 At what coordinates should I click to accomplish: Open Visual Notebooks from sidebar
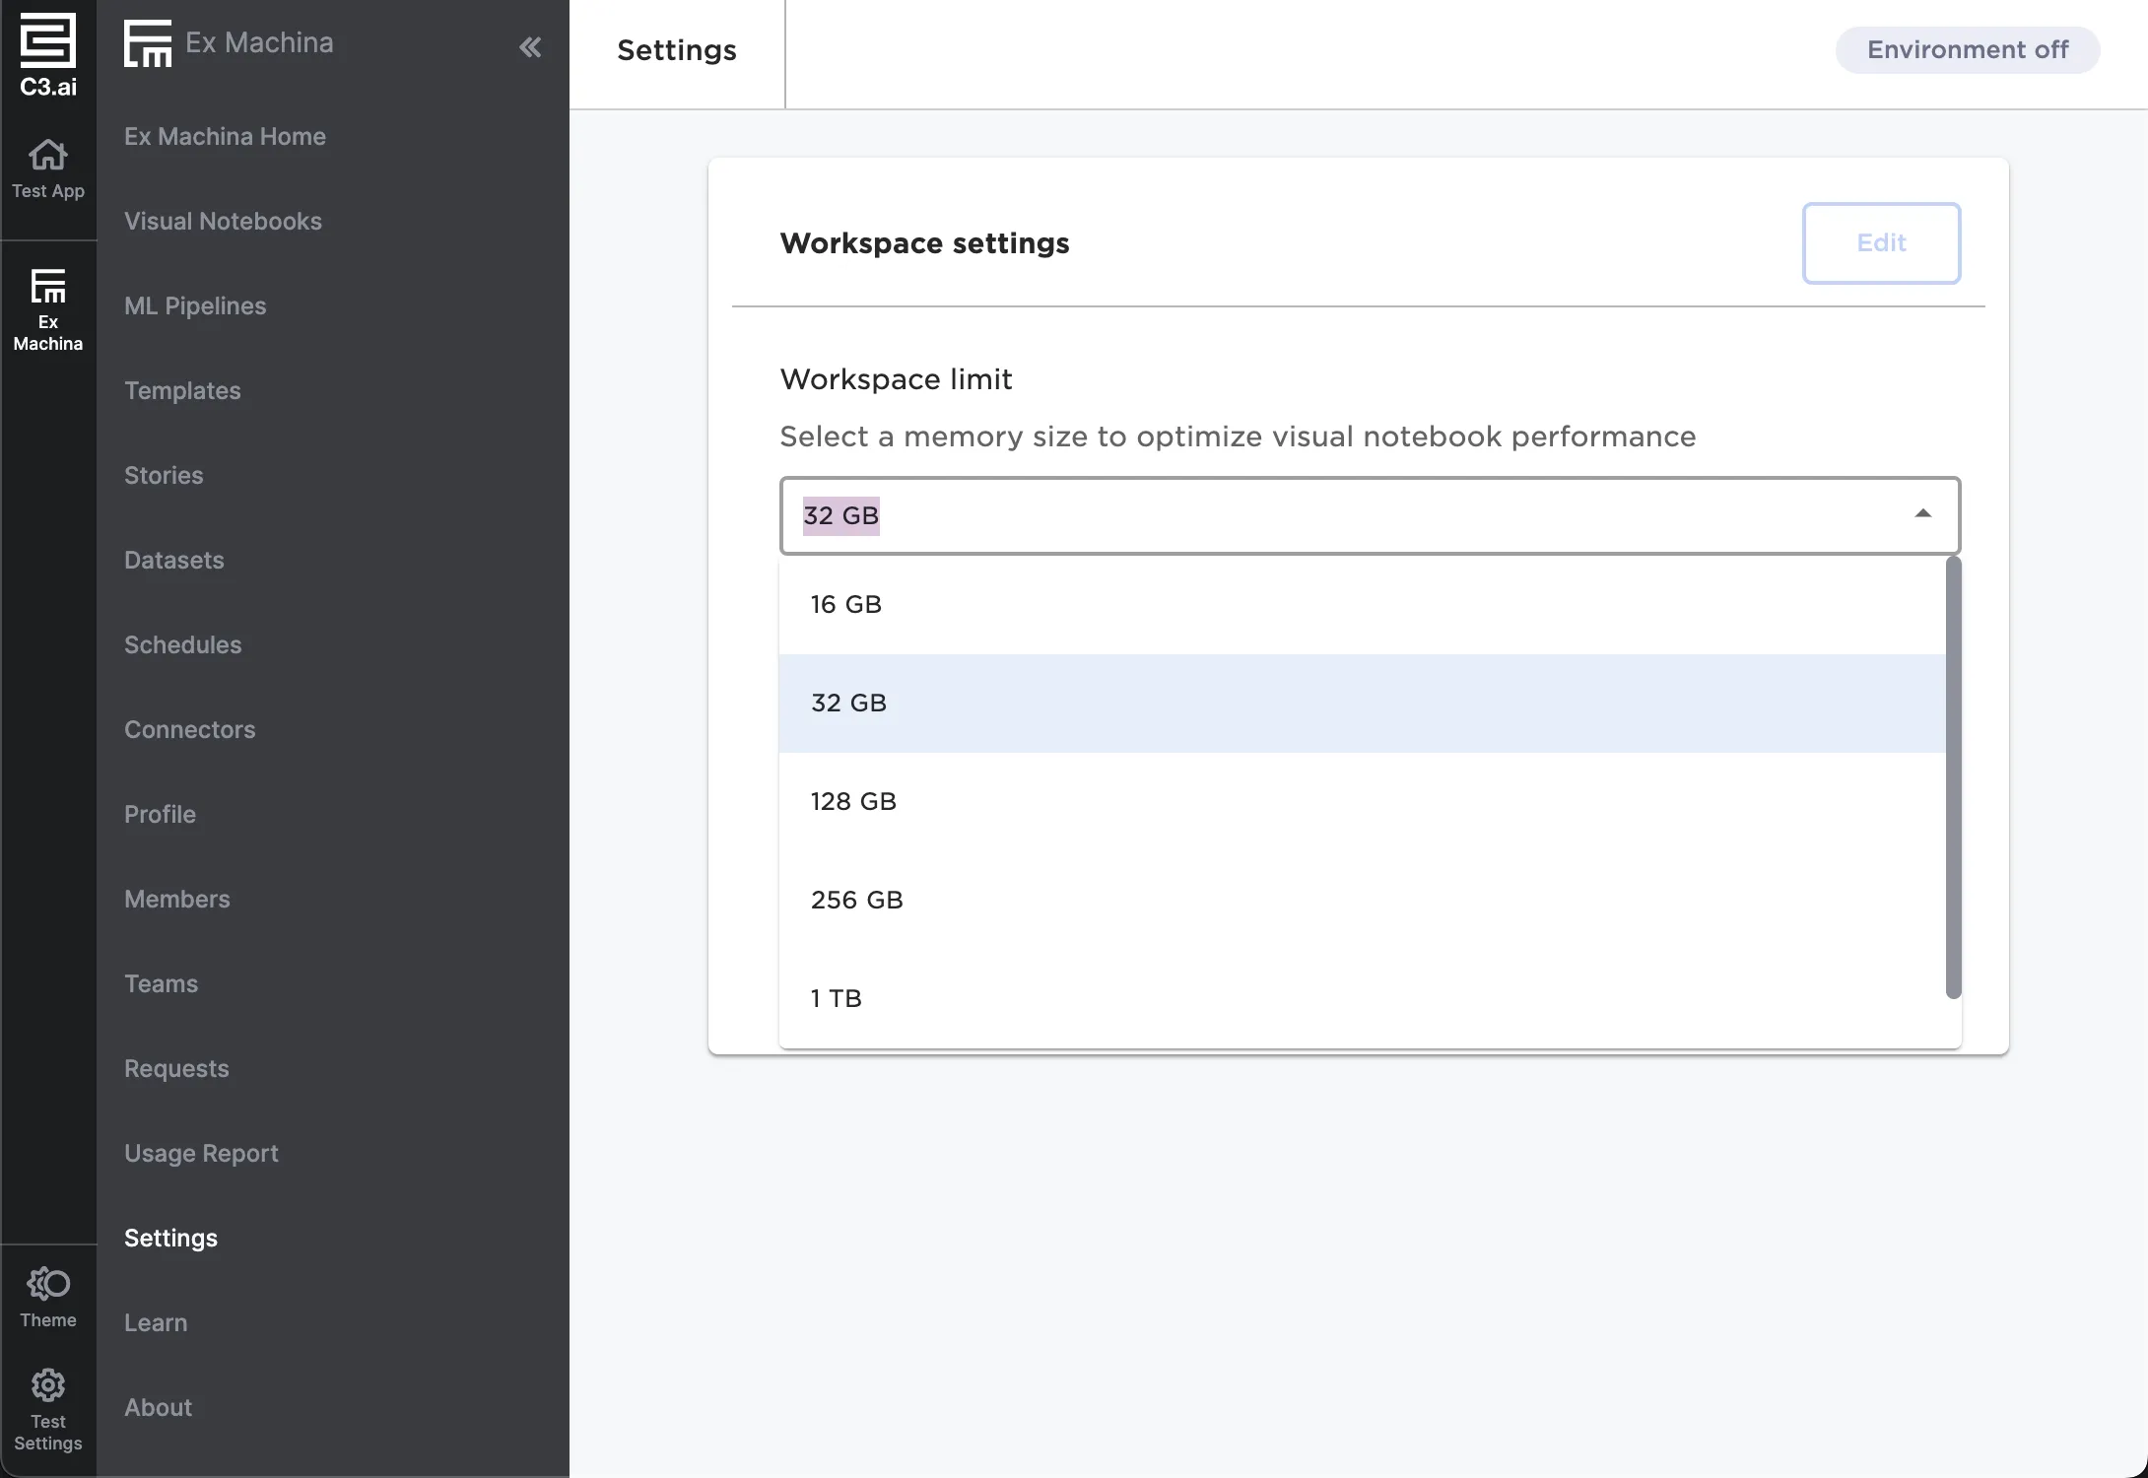(223, 221)
